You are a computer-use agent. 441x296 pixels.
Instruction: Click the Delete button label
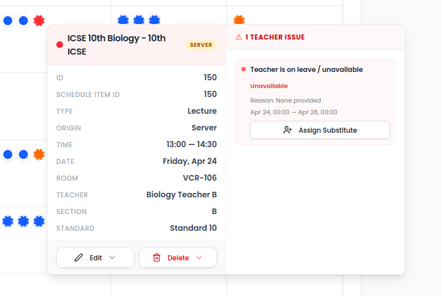point(178,258)
